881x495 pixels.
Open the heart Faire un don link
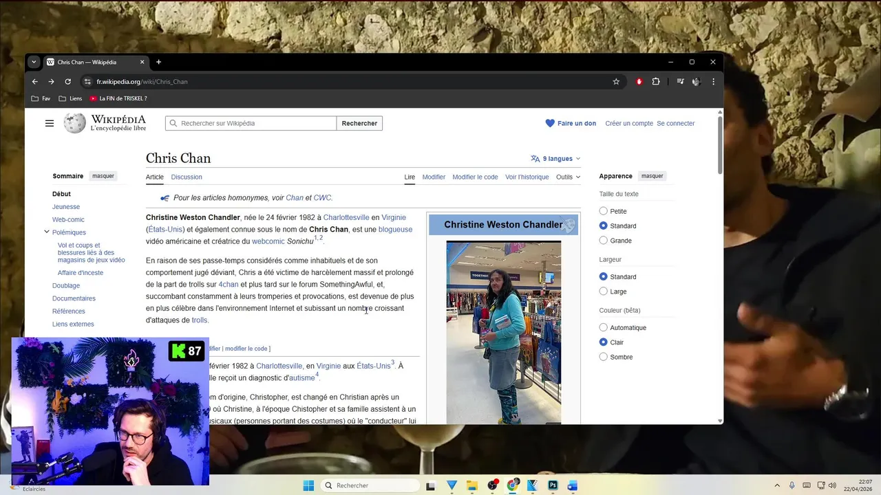point(571,123)
